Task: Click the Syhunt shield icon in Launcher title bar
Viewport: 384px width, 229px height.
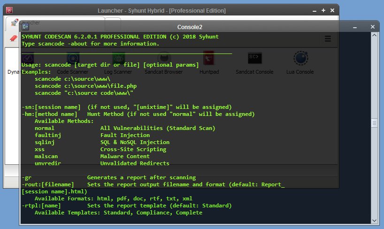Action: [x=9, y=10]
